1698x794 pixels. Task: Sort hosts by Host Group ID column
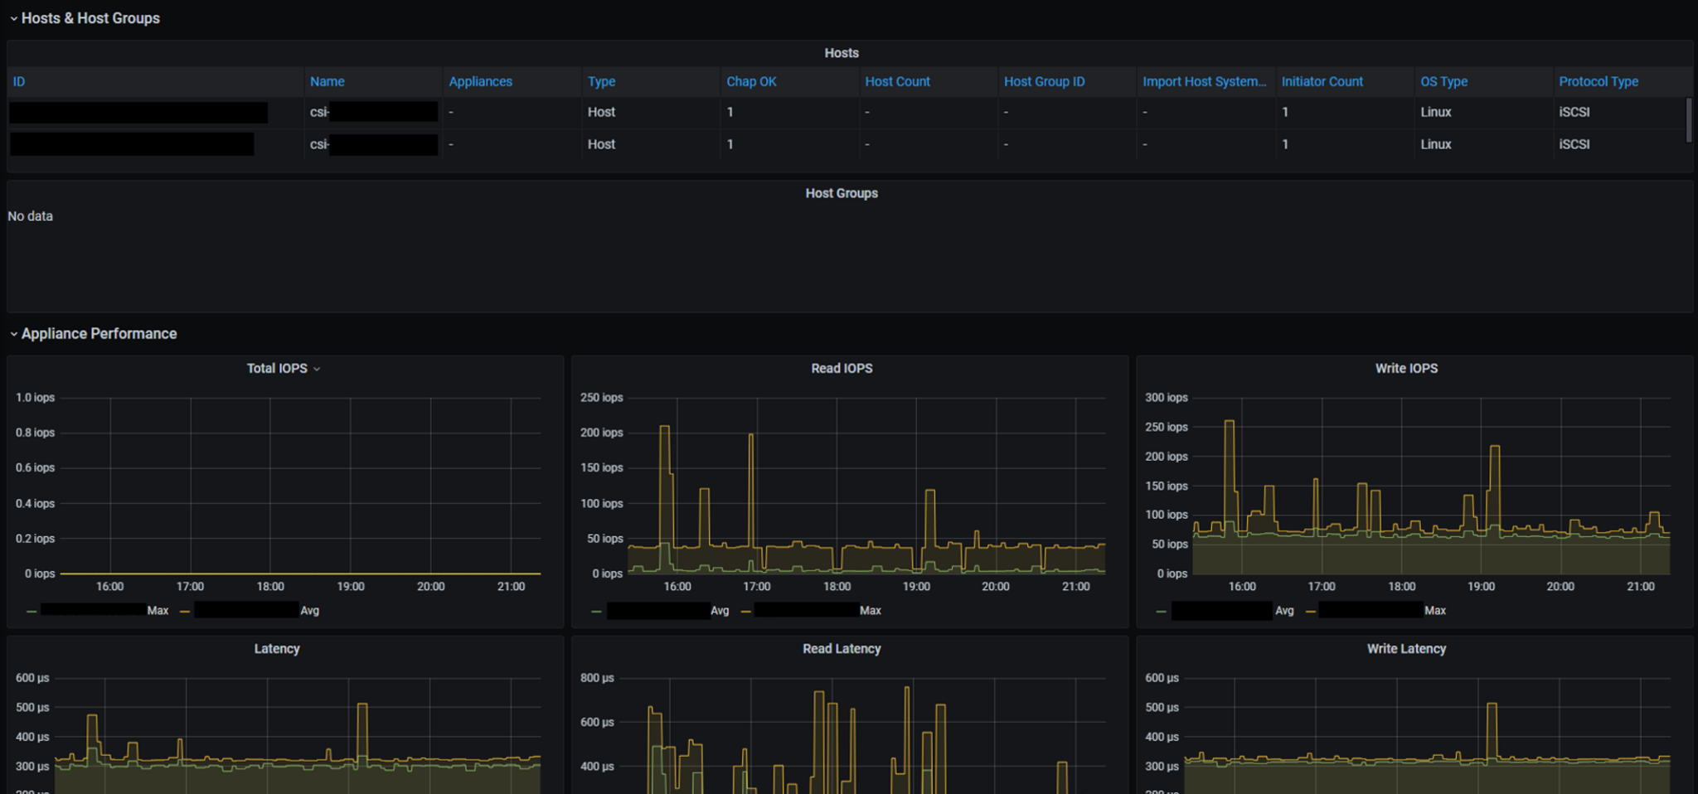[1044, 81]
